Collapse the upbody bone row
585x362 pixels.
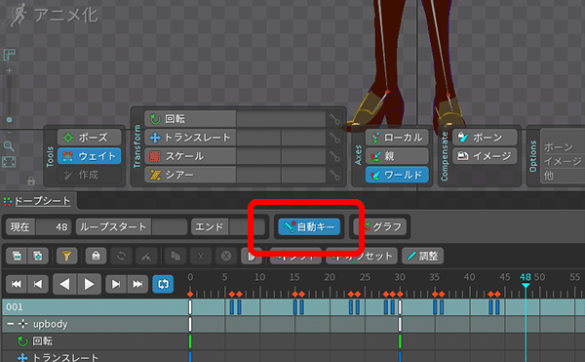tap(10, 324)
